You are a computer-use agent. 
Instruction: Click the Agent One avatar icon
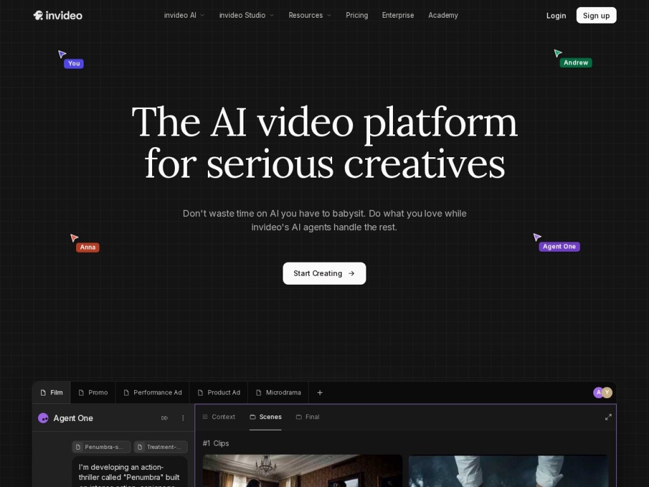pos(43,419)
